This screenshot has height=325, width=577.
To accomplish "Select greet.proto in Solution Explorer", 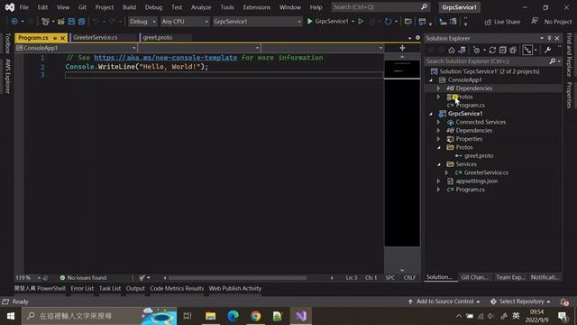I will tap(479, 156).
